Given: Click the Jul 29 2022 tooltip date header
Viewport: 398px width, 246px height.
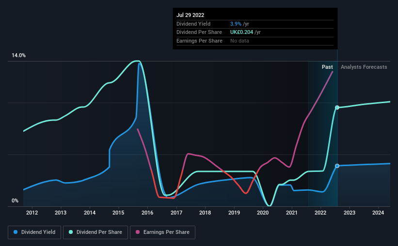Looking at the screenshot, I should pyautogui.click(x=191, y=15).
